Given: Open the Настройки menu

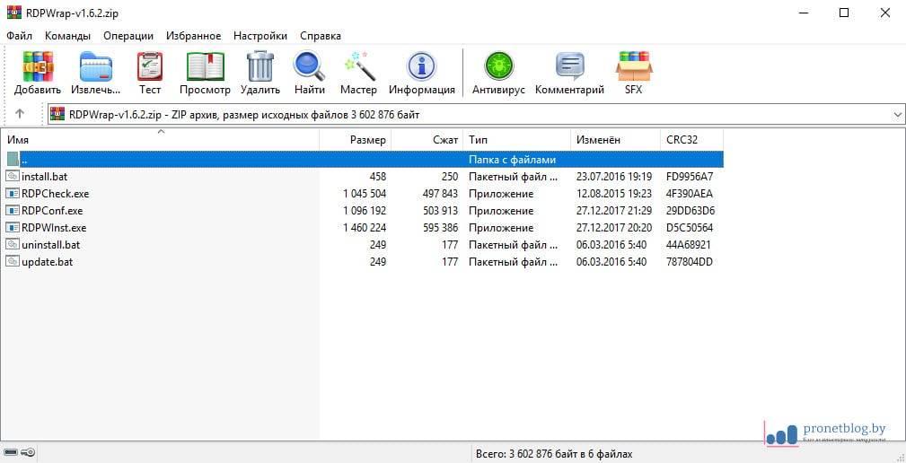Looking at the screenshot, I should click(260, 36).
